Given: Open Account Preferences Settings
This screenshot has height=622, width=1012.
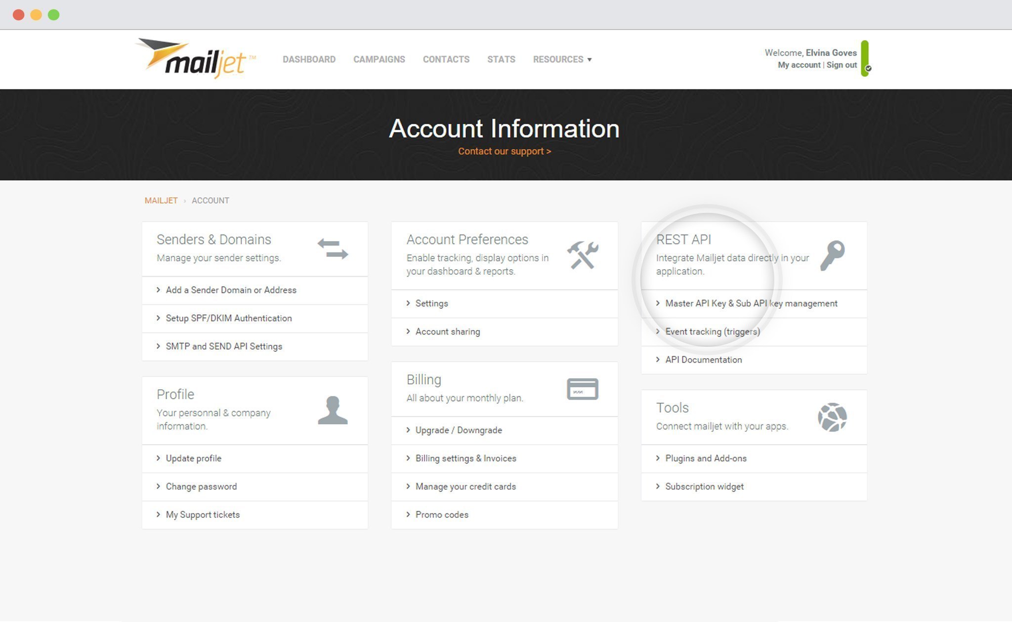Looking at the screenshot, I should [x=505, y=303].
